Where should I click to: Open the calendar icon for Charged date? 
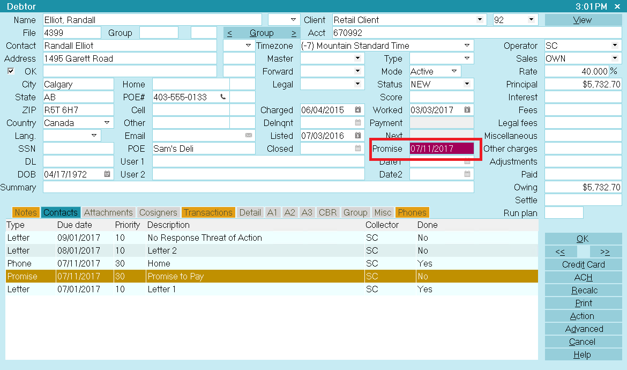coord(358,110)
